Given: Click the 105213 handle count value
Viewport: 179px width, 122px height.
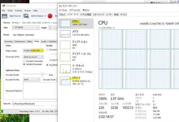Looking at the screenshot, I should pos(128,108).
